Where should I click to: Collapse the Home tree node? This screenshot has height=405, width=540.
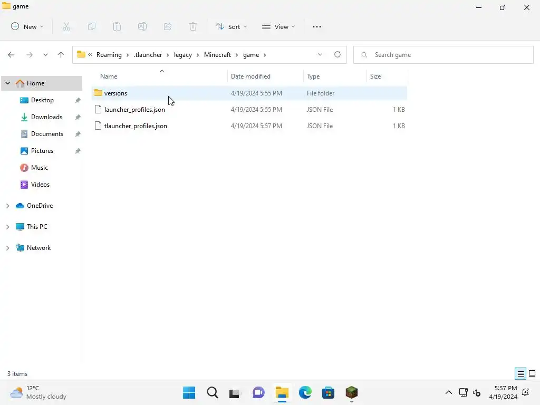(7, 83)
